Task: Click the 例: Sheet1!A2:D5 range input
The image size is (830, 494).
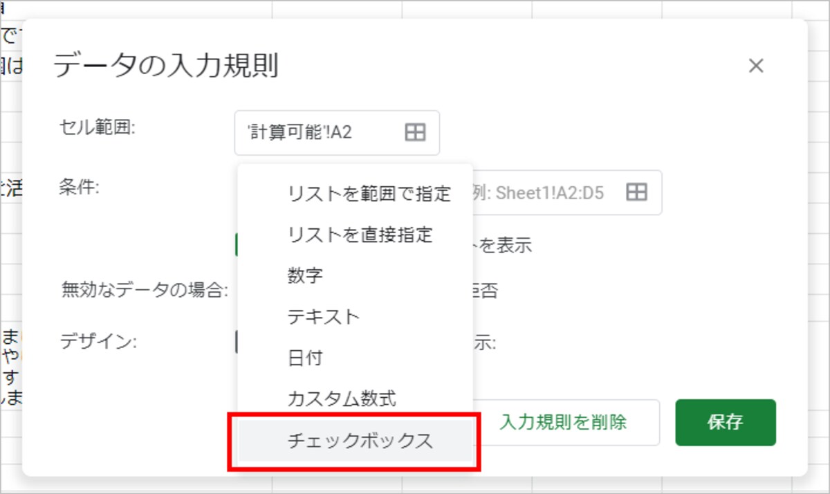Action: [x=567, y=192]
